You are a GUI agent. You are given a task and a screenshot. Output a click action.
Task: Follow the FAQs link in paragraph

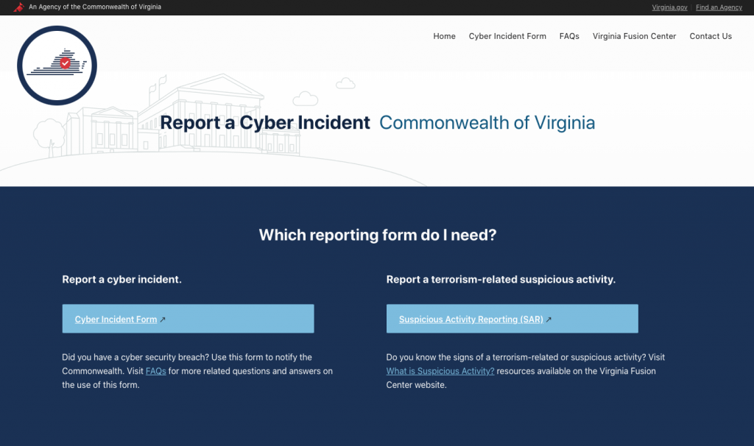pyautogui.click(x=156, y=371)
